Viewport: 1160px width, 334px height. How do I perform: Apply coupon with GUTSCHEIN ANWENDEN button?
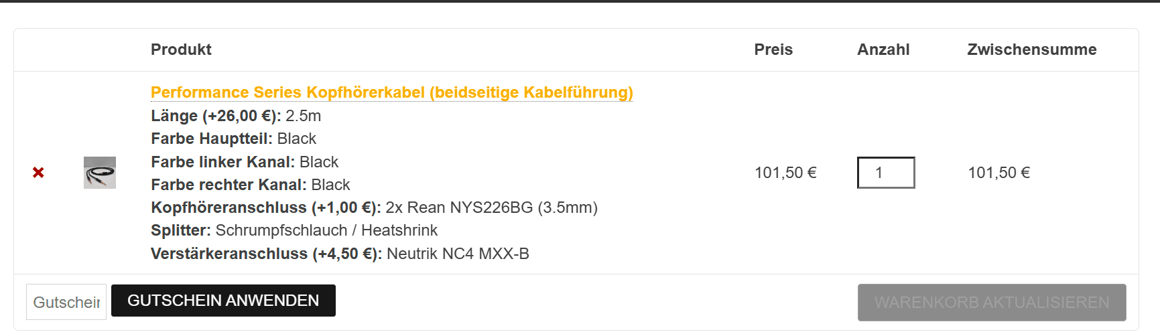(223, 301)
